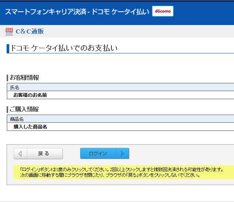
Task: Click the yellow login warning notice
Action: [124, 172]
